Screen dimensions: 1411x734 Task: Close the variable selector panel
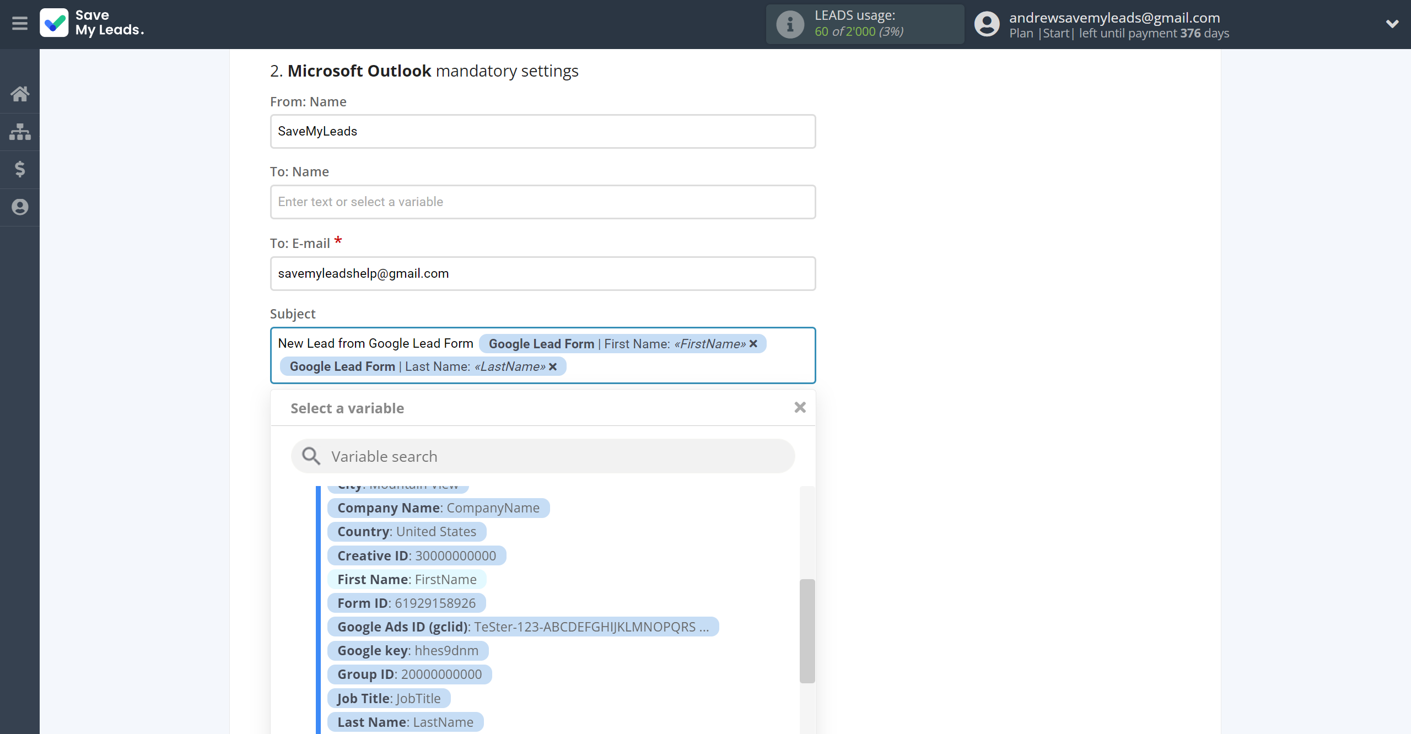[x=800, y=407]
